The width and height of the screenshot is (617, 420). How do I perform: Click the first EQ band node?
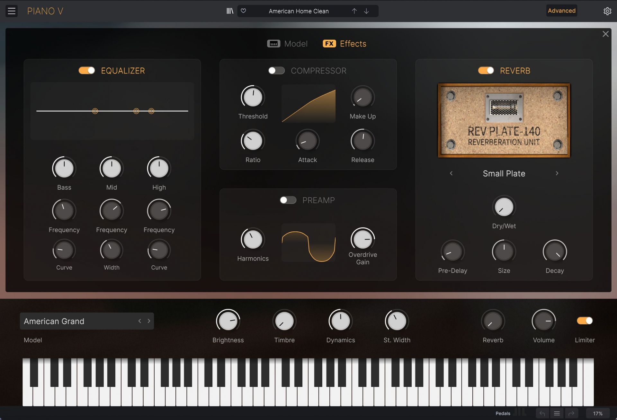pos(95,111)
